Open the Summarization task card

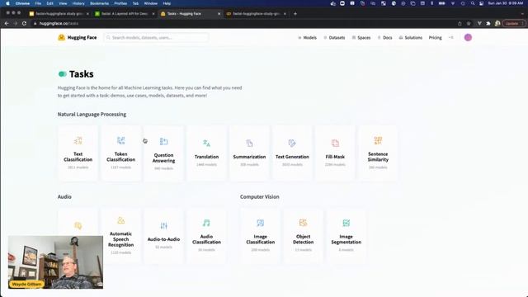point(249,153)
